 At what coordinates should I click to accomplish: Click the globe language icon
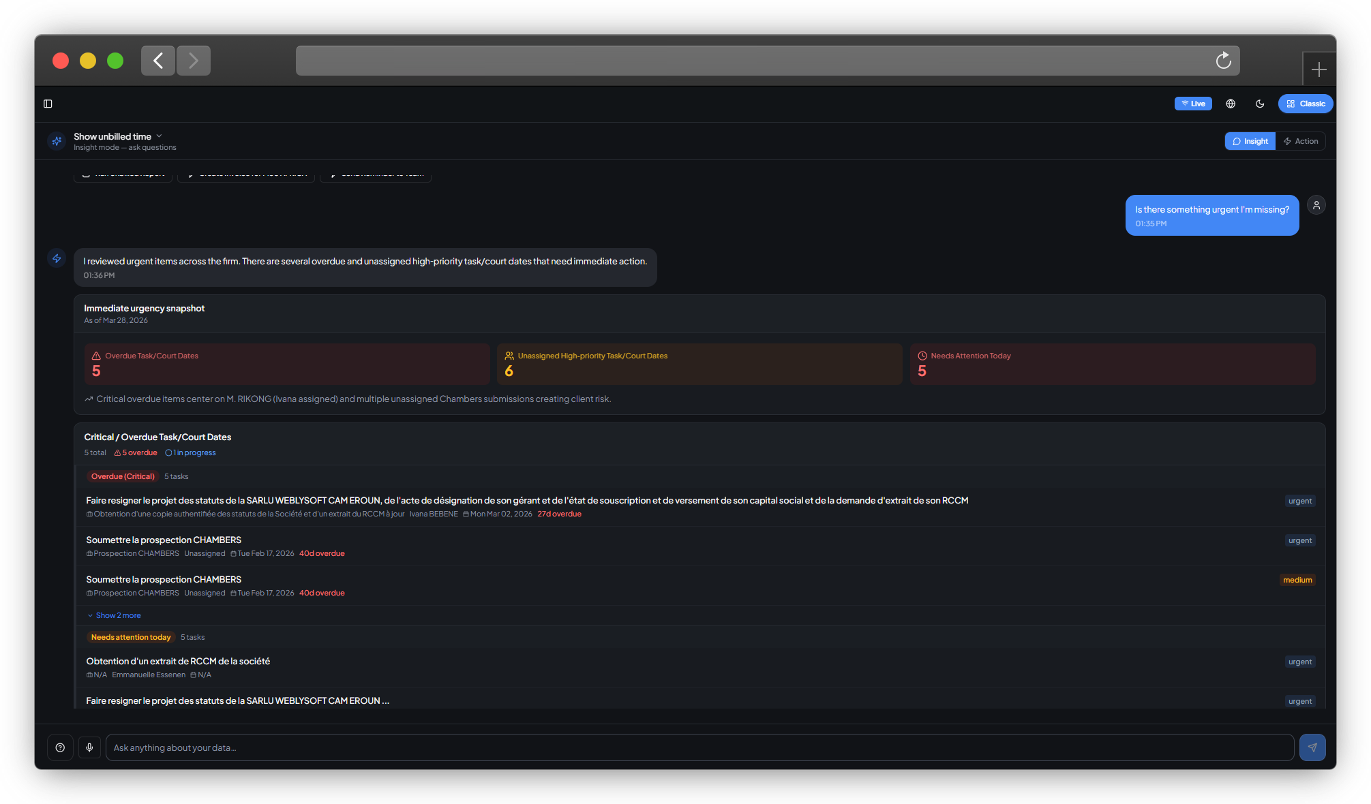click(1231, 104)
